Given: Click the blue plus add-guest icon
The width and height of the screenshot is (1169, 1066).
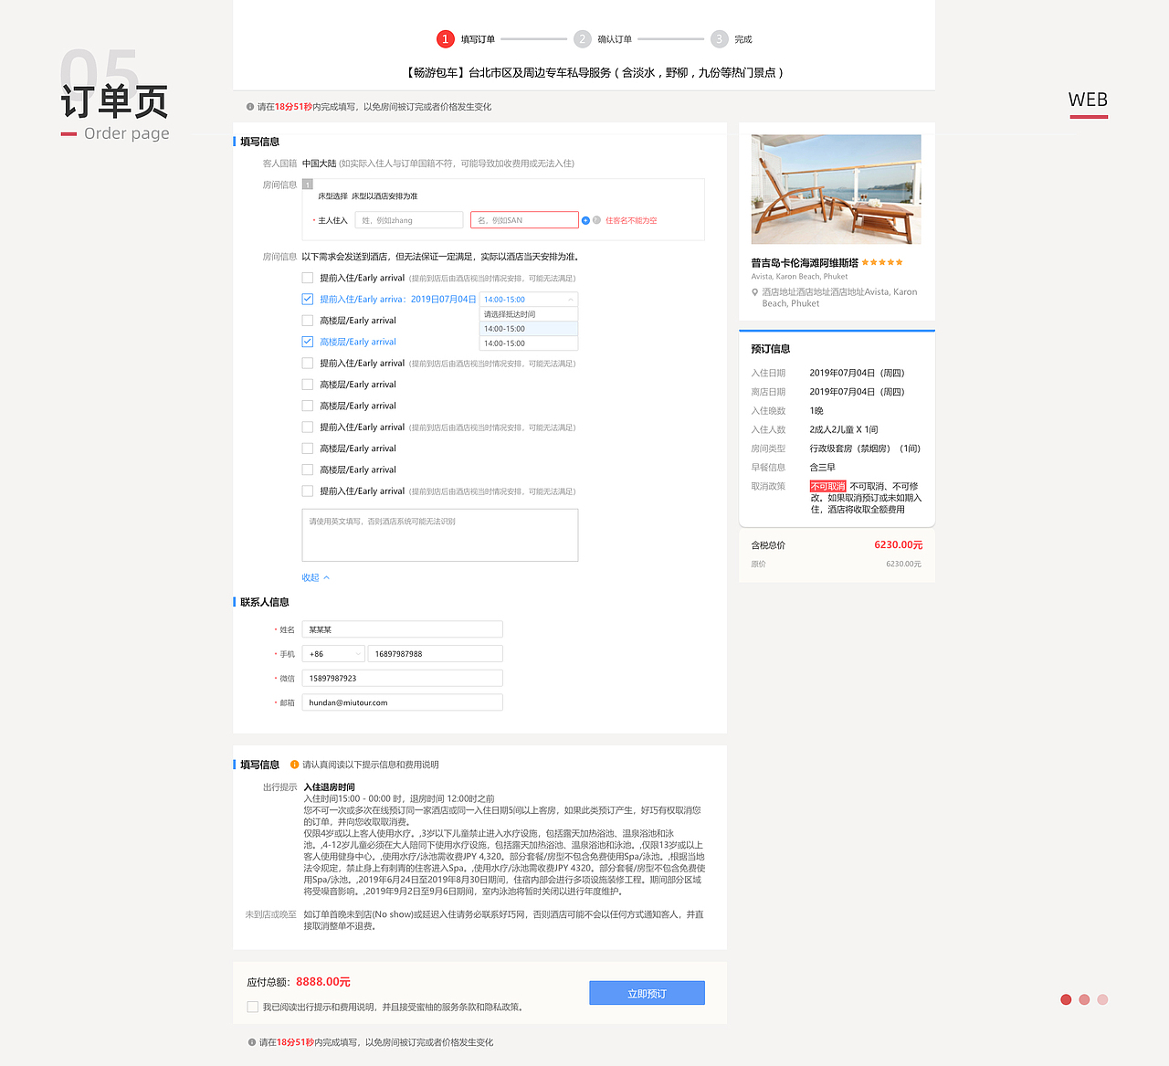Looking at the screenshot, I should (585, 220).
